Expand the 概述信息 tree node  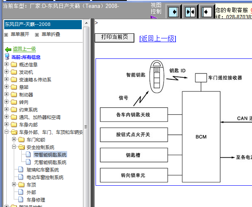pyautogui.click(x=6, y=64)
